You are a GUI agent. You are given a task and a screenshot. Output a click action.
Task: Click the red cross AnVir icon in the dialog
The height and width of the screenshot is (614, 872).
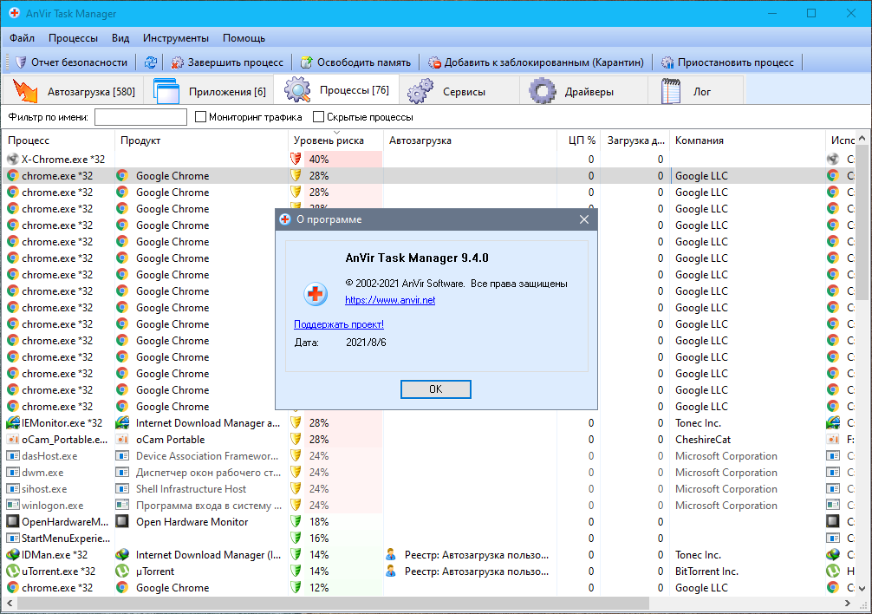tap(316, 294)
